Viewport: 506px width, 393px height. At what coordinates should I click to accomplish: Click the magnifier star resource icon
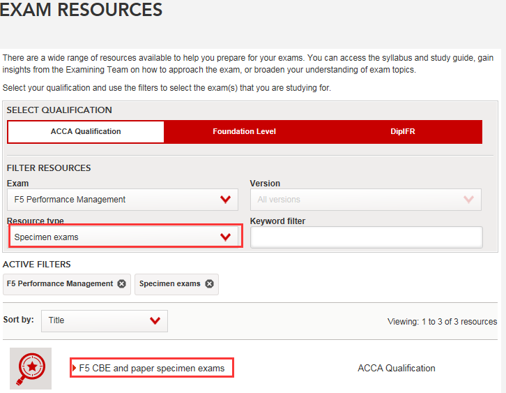coord(31,368)
